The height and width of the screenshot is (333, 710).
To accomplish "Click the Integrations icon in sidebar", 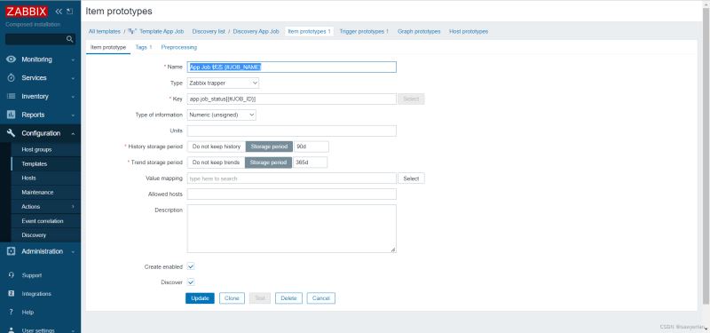I will (x=12, y=294).
